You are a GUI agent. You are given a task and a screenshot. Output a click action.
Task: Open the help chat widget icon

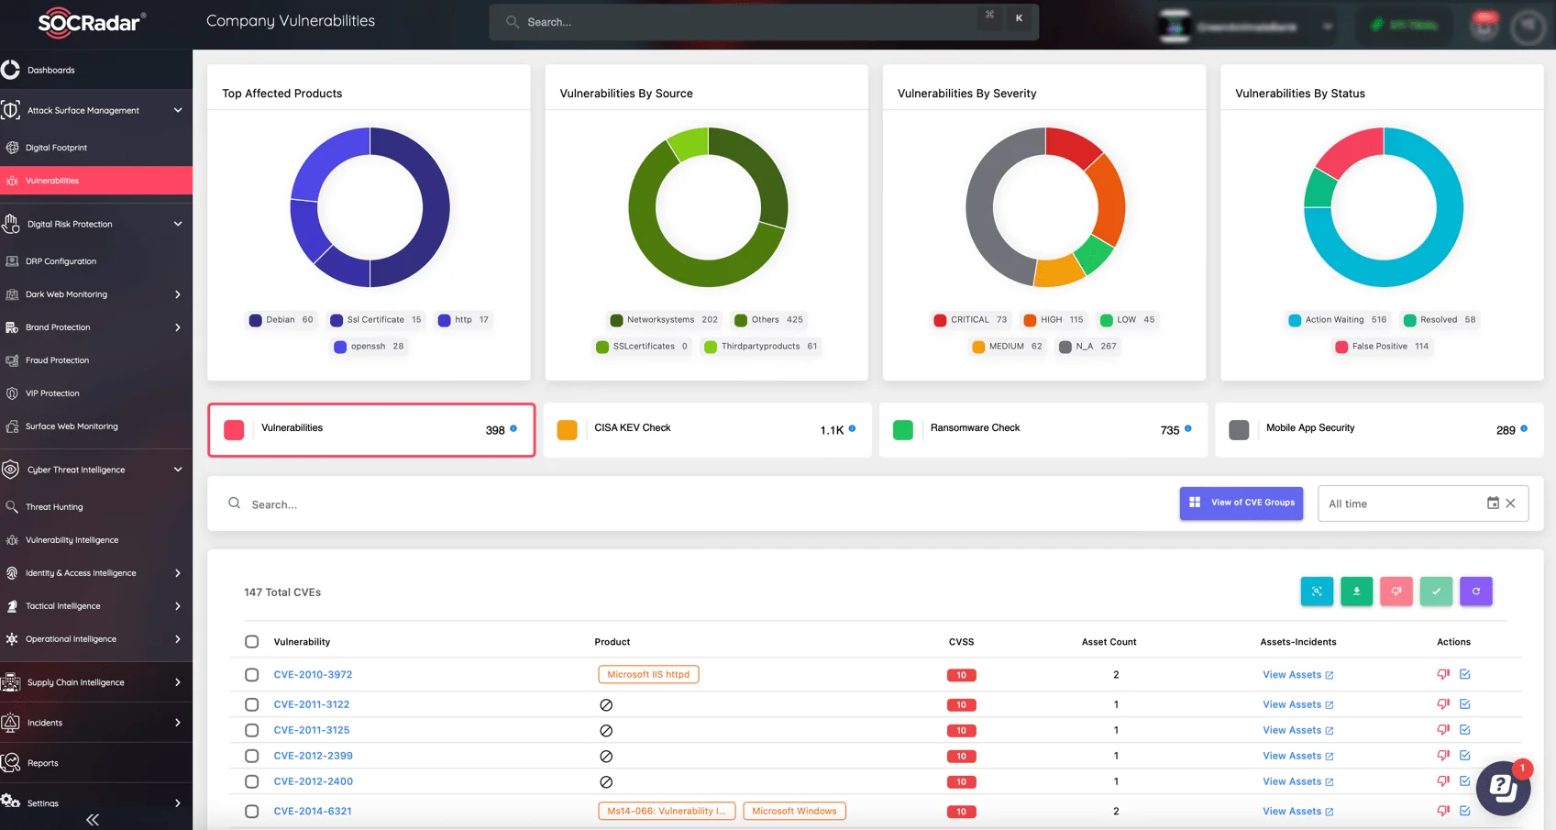[1503, 787]
